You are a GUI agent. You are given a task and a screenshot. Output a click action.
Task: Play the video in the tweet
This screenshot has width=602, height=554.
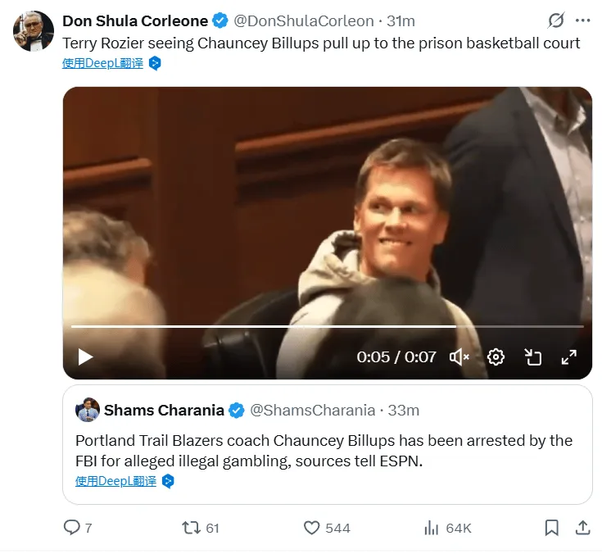[85, 356]
